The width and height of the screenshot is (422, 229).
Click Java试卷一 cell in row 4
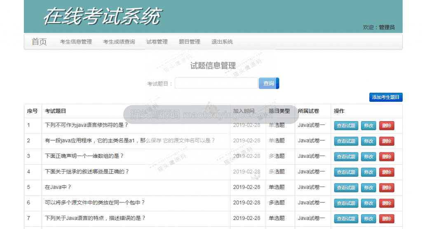click(x=312, y=171)
